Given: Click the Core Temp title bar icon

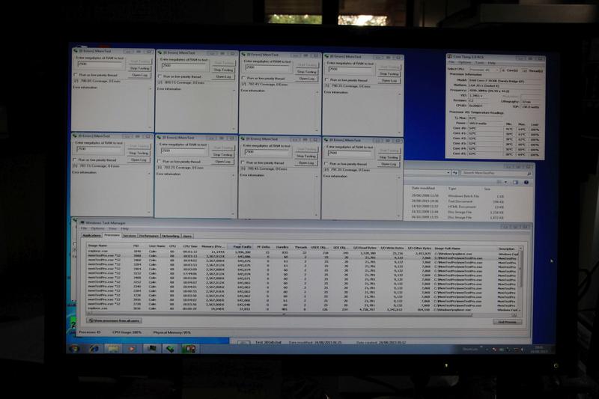Looking at the screenshot, I should point(450,56).
